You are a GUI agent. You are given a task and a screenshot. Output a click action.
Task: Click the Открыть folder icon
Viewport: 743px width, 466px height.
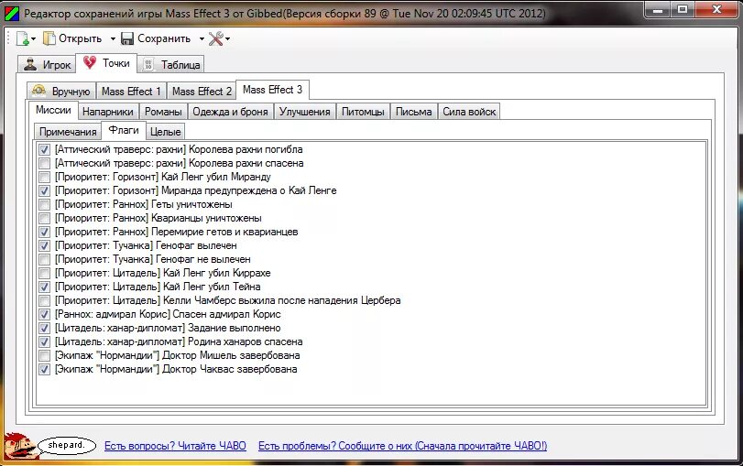pos(49,38)
